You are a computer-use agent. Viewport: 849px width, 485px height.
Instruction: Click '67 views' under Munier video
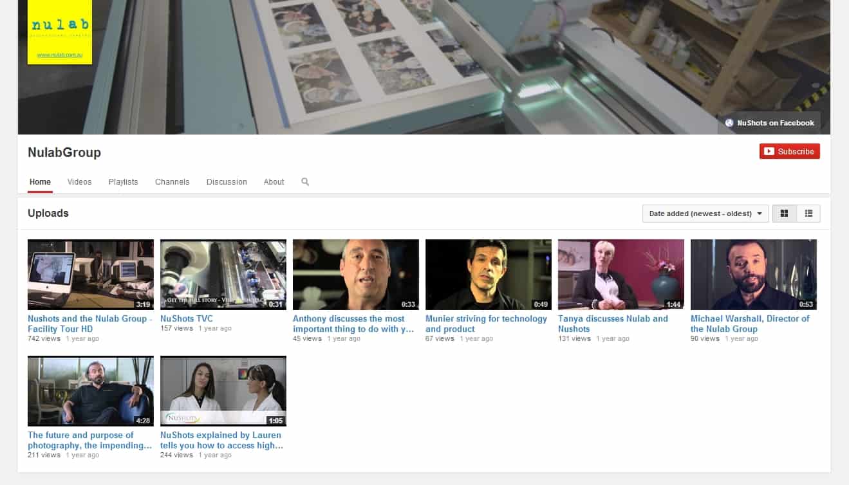(440, 338)
